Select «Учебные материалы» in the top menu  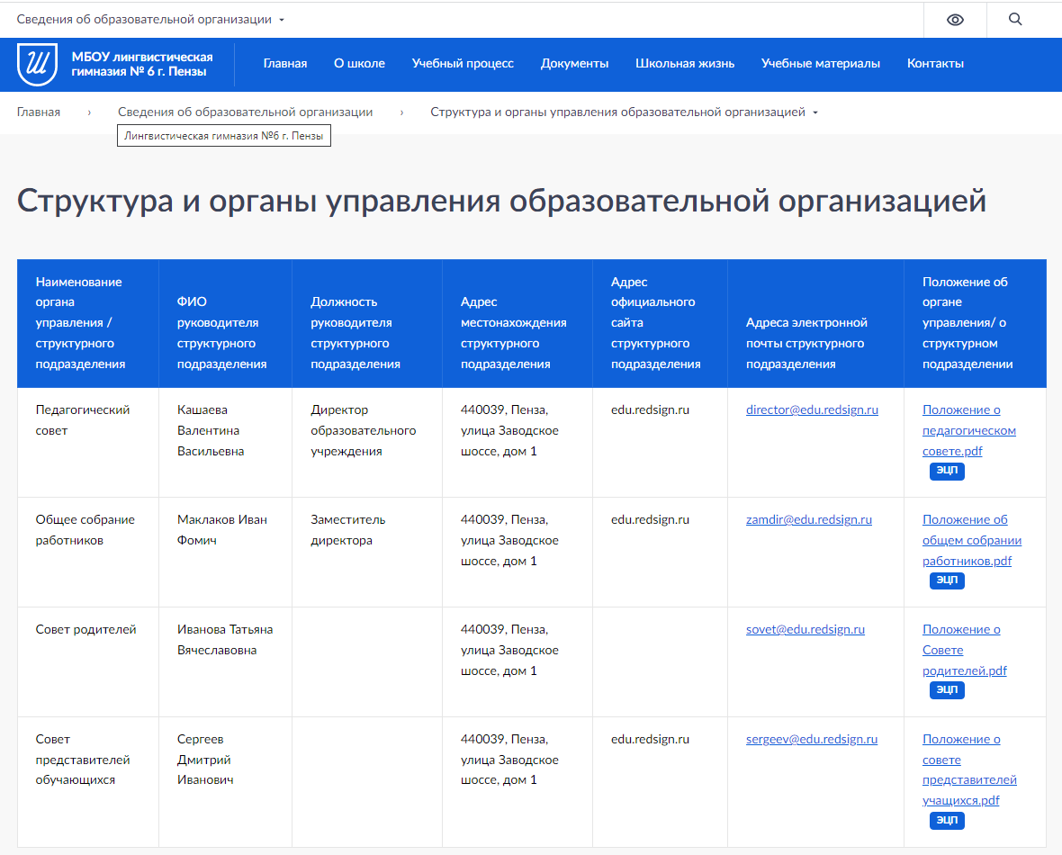pos(820,63)
